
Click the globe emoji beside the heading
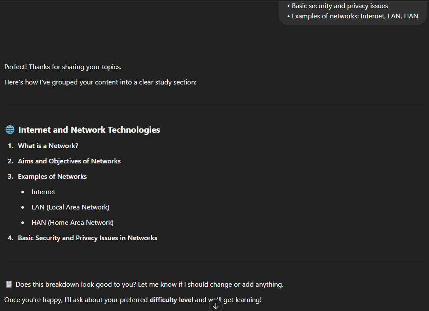click(10, 130)
